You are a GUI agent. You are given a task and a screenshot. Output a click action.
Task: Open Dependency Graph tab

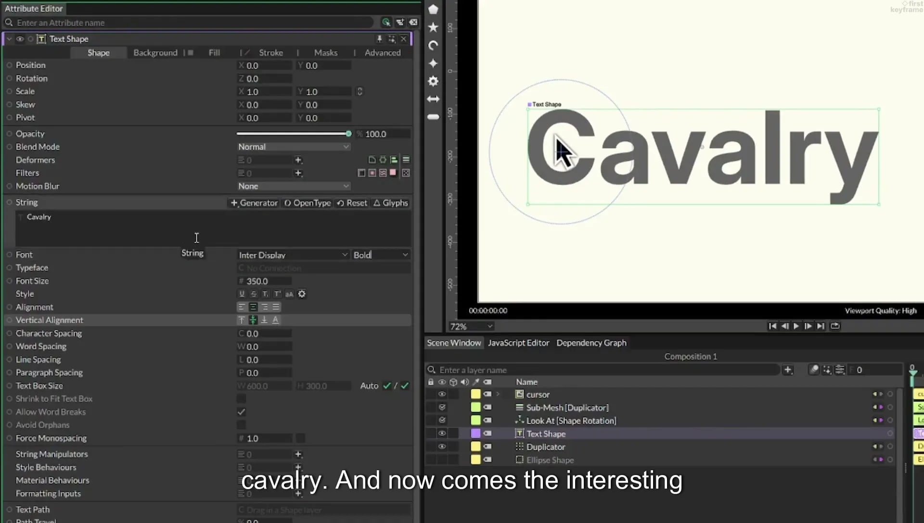[591, 343]
